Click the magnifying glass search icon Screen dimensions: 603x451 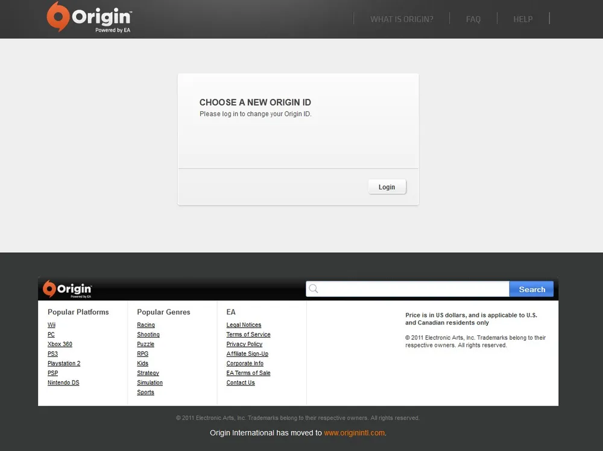click(x=314, y=289)
